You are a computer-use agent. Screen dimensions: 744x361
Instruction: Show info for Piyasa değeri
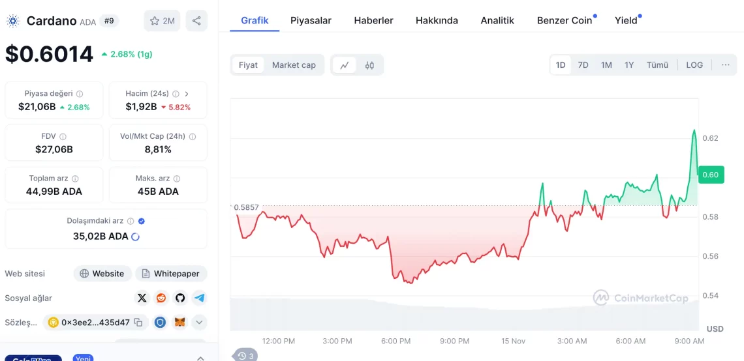coord(80,94)
